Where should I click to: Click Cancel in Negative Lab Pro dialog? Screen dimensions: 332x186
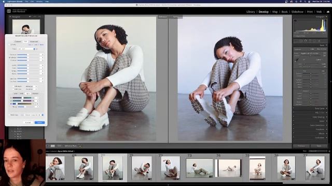[x=27, y=122]
